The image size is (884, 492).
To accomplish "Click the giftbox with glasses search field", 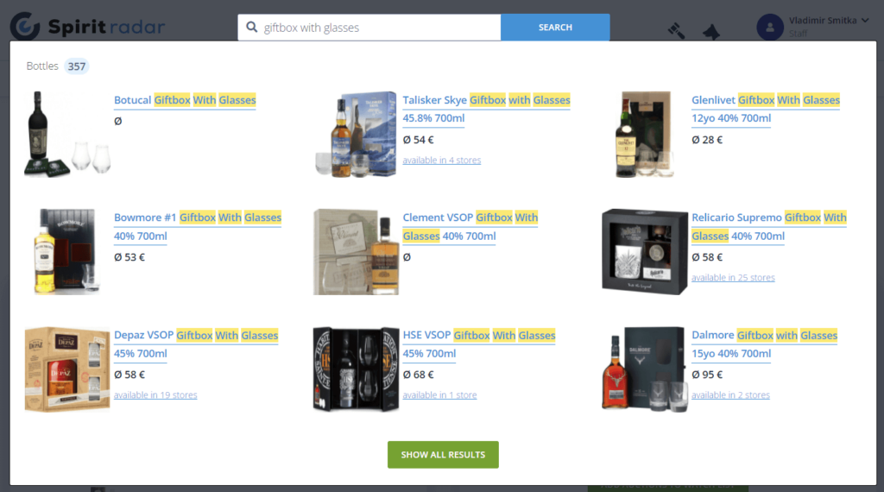I will click(369, 27).
